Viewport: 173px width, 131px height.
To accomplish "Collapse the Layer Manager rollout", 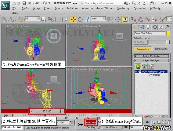I will coord(151,60).
